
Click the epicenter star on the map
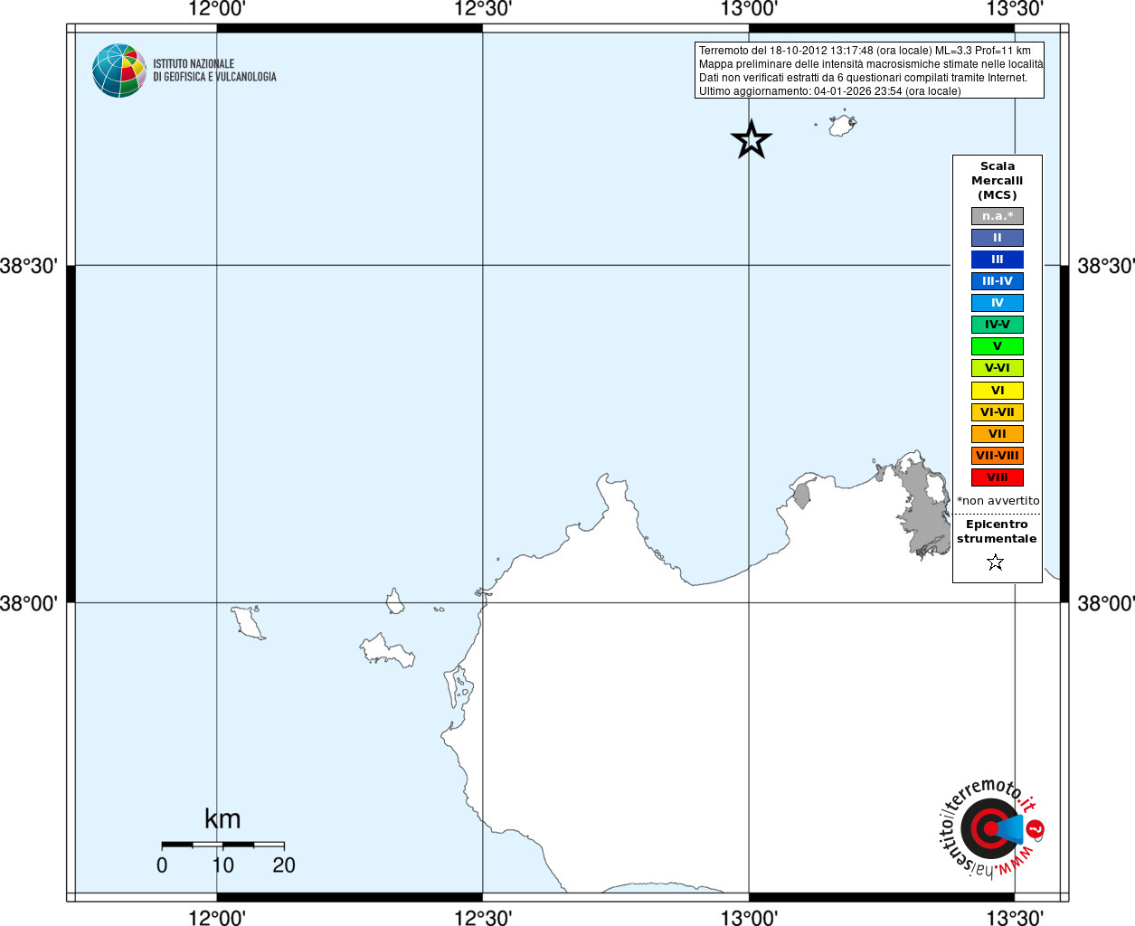click(x=751, y=140)
